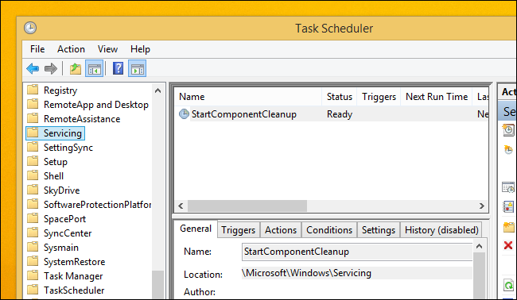Sort tasks by Triggers column header
Image resolution: width=517 pixels, height=300 pixels.
point(379,97)
